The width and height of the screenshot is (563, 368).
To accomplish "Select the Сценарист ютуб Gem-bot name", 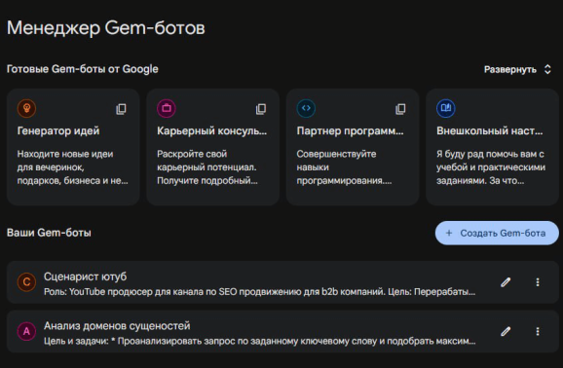I will pyautogui.click(x=85, y=276).
